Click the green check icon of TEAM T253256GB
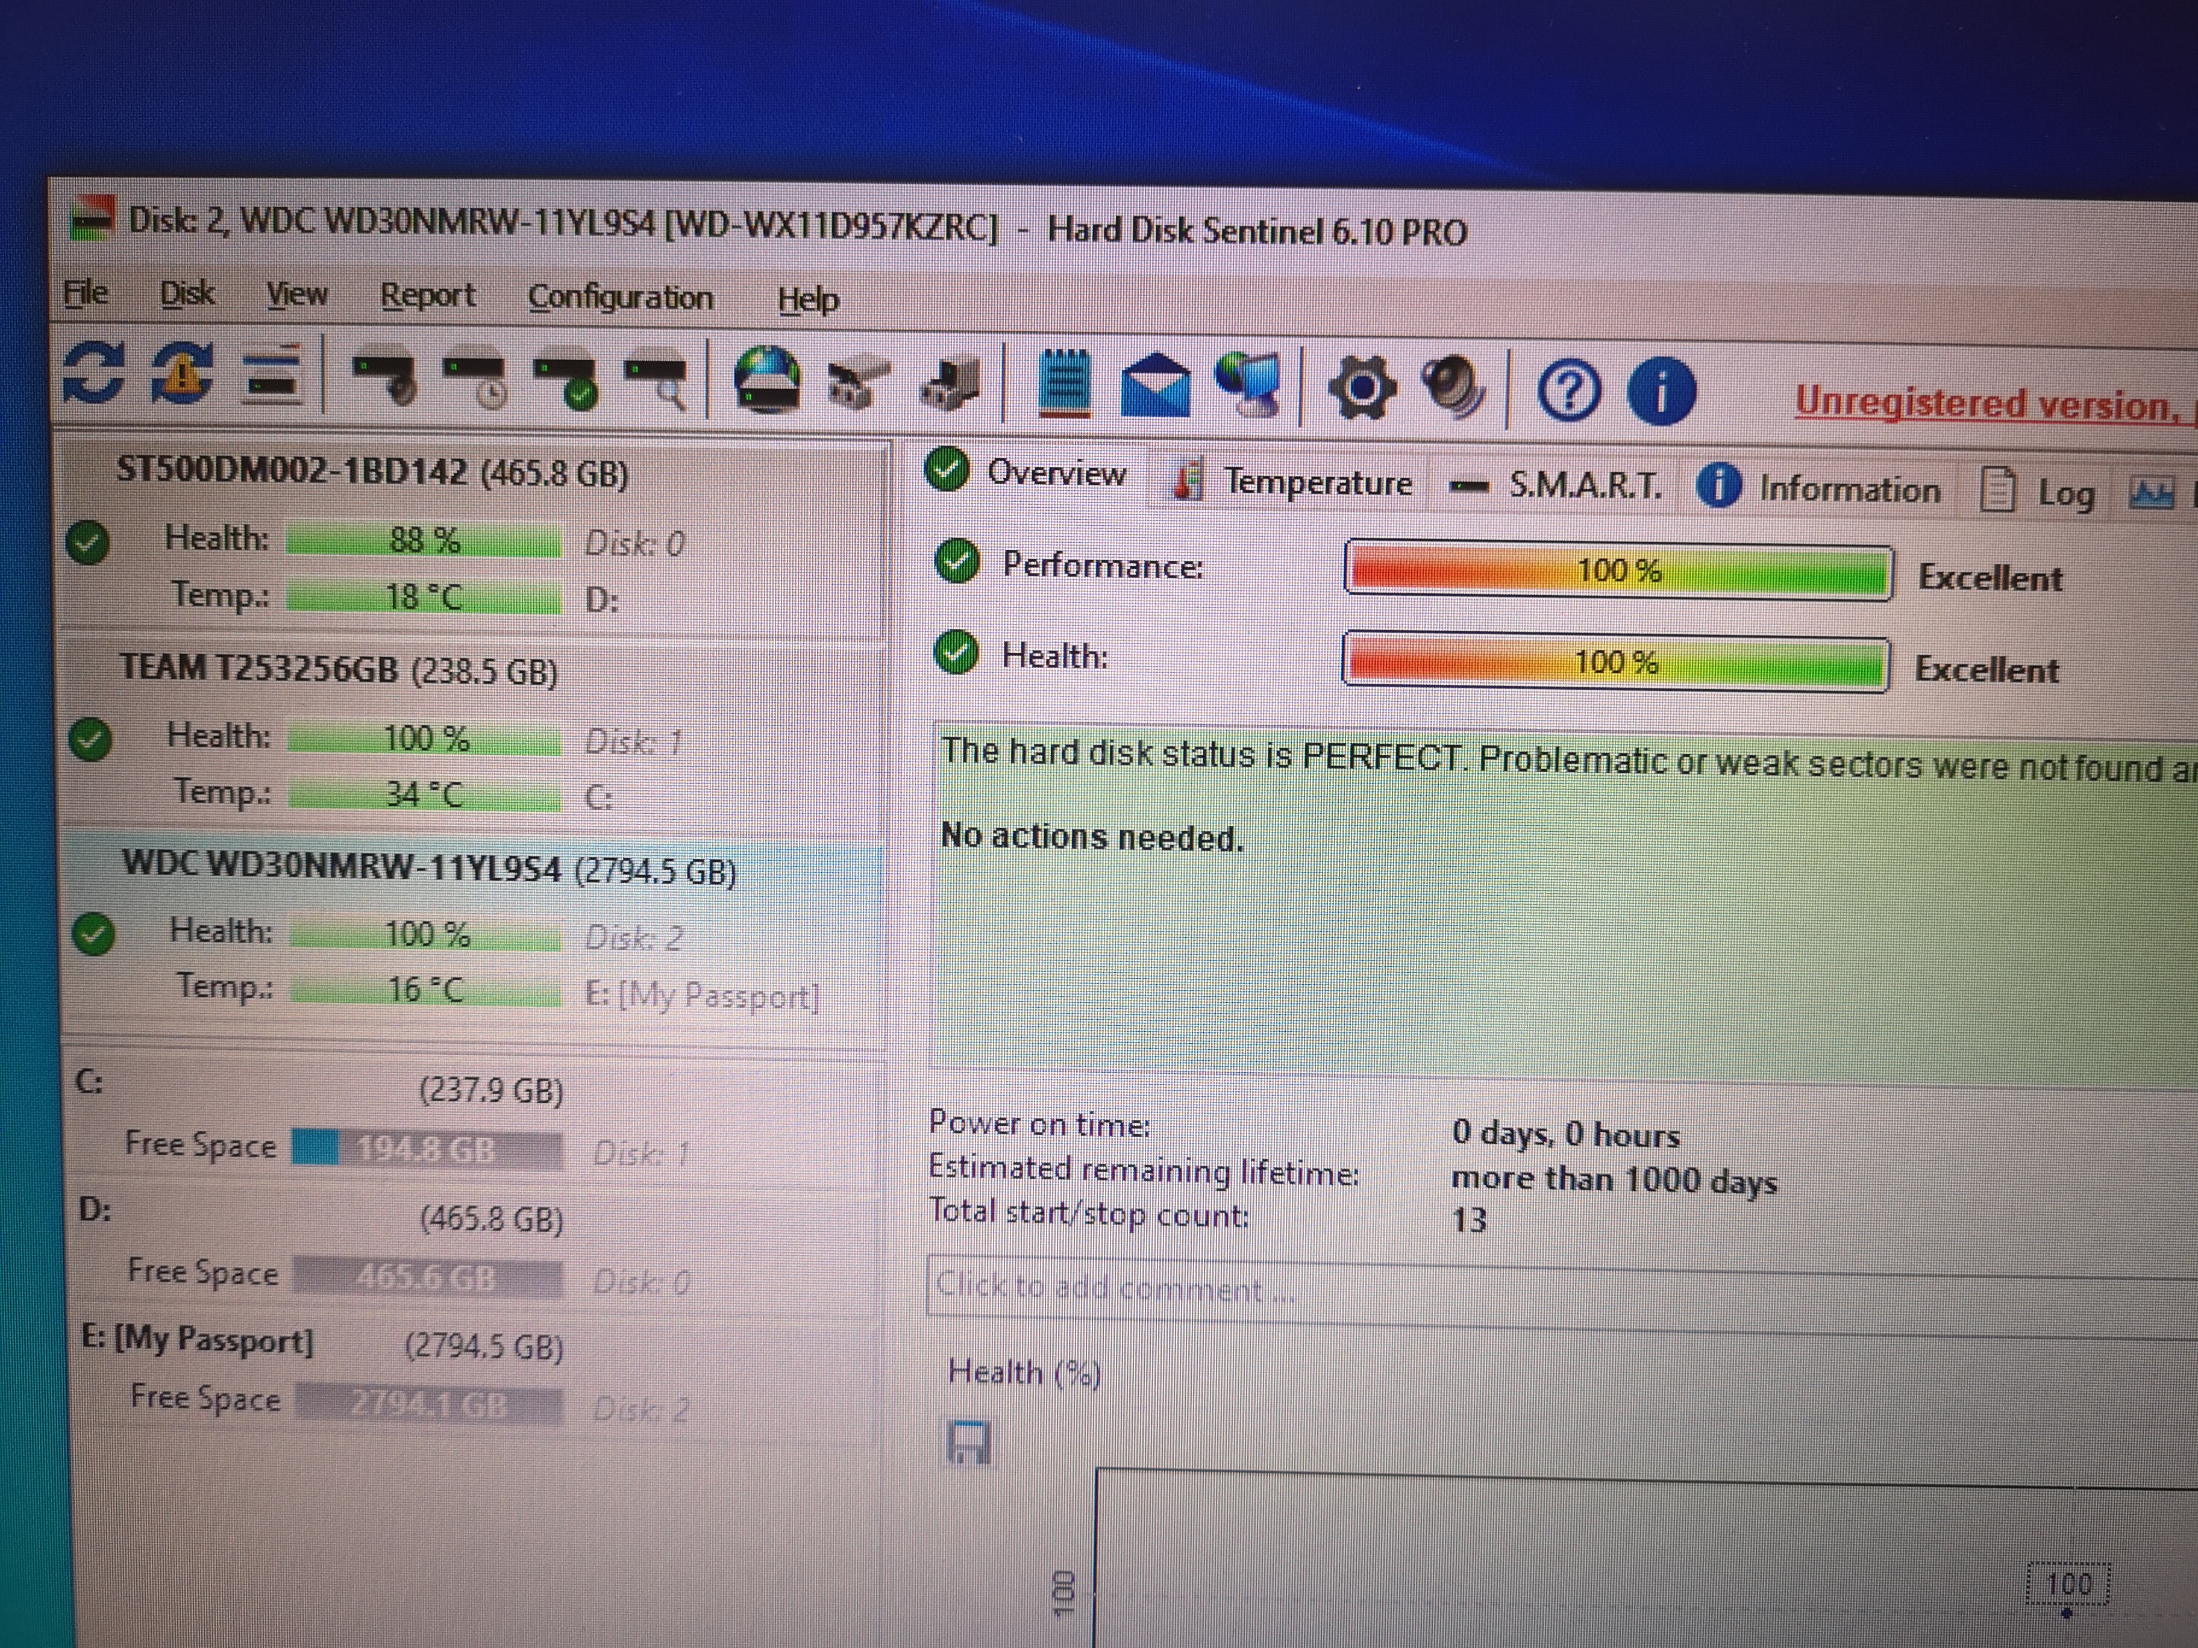Viewport: 2198px width, 1648px height. click(x=90, y=740)
